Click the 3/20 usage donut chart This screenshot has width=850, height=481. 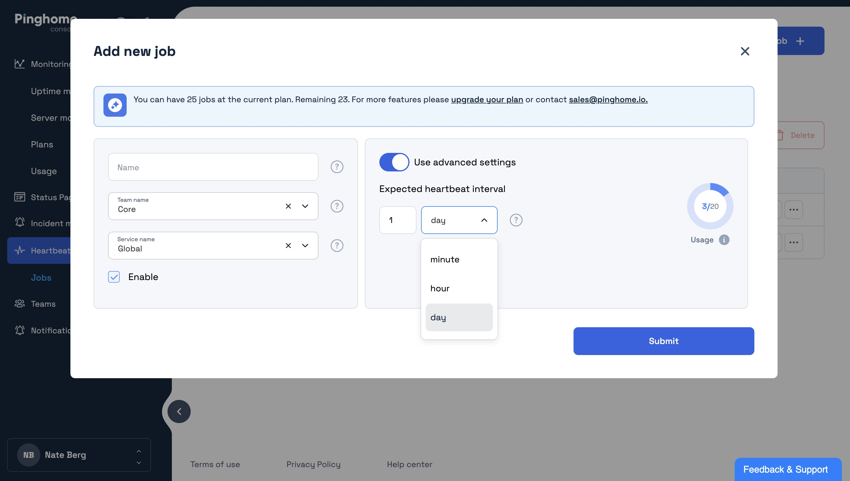click(x=709, y=206)
